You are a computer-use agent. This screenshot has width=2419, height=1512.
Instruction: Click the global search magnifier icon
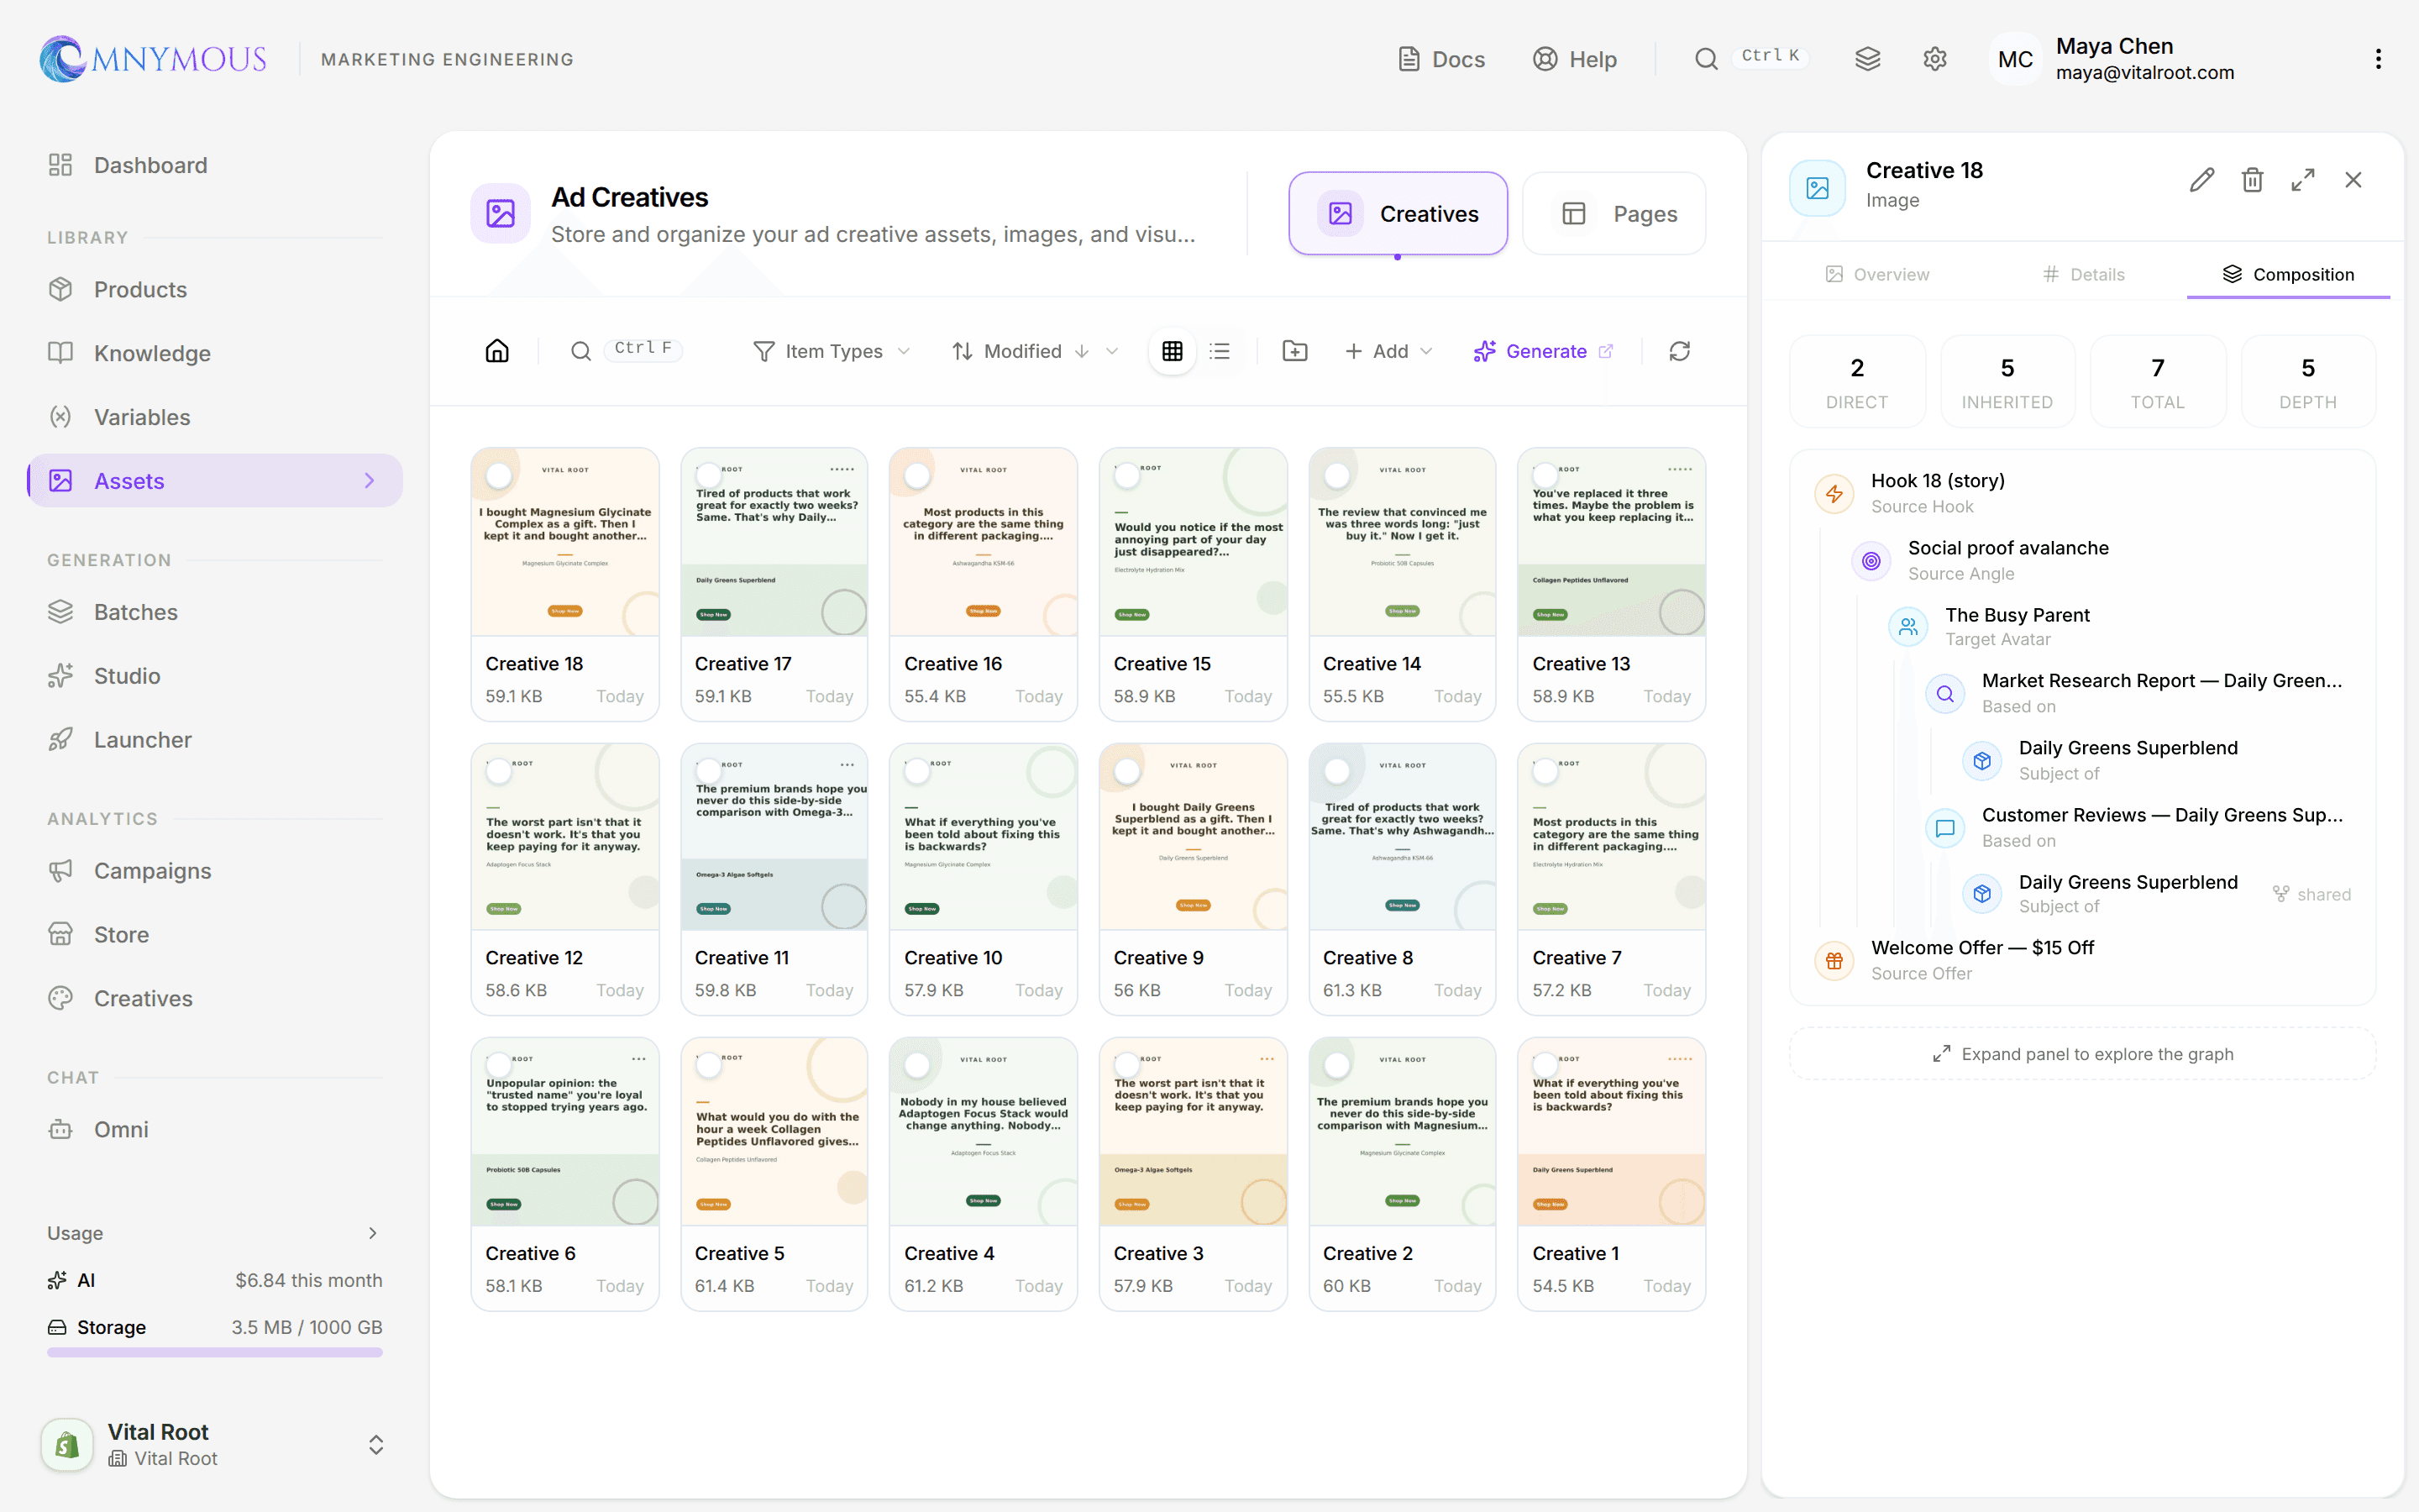1706,59
